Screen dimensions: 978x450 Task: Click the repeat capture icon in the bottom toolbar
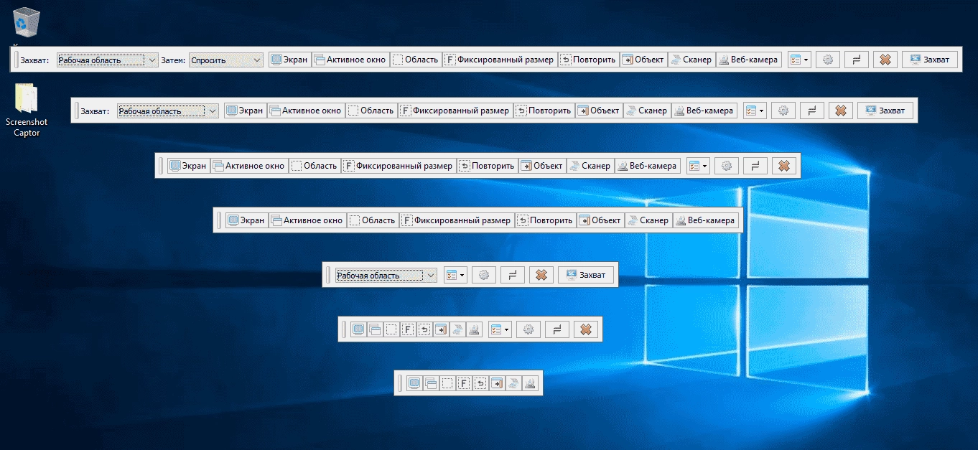(x=480, y=383)
